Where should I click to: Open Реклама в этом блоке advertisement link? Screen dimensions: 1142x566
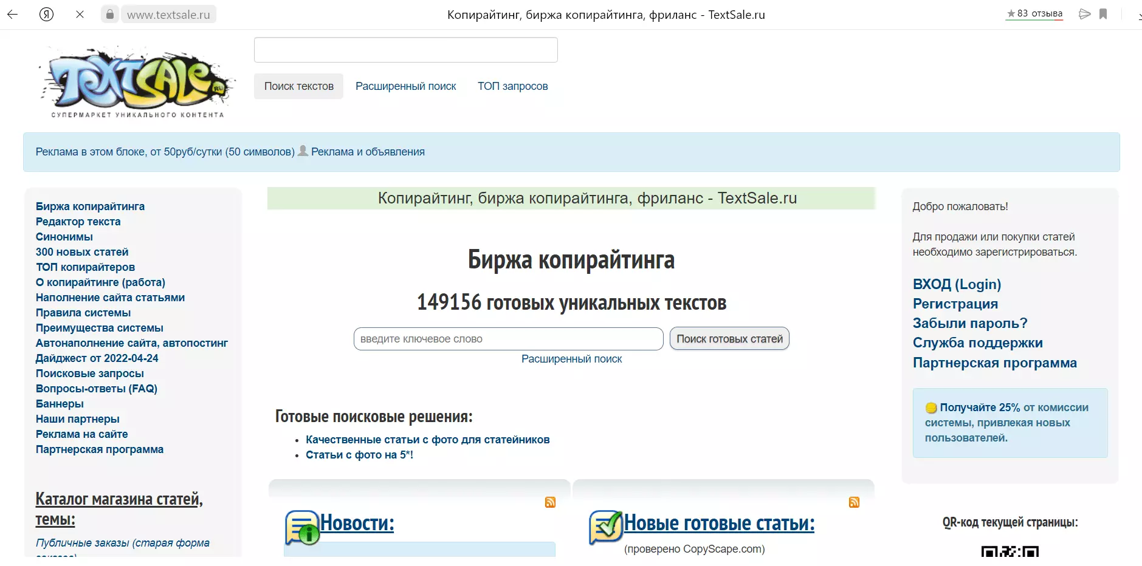pyautogui.click(x=165, y=152)
